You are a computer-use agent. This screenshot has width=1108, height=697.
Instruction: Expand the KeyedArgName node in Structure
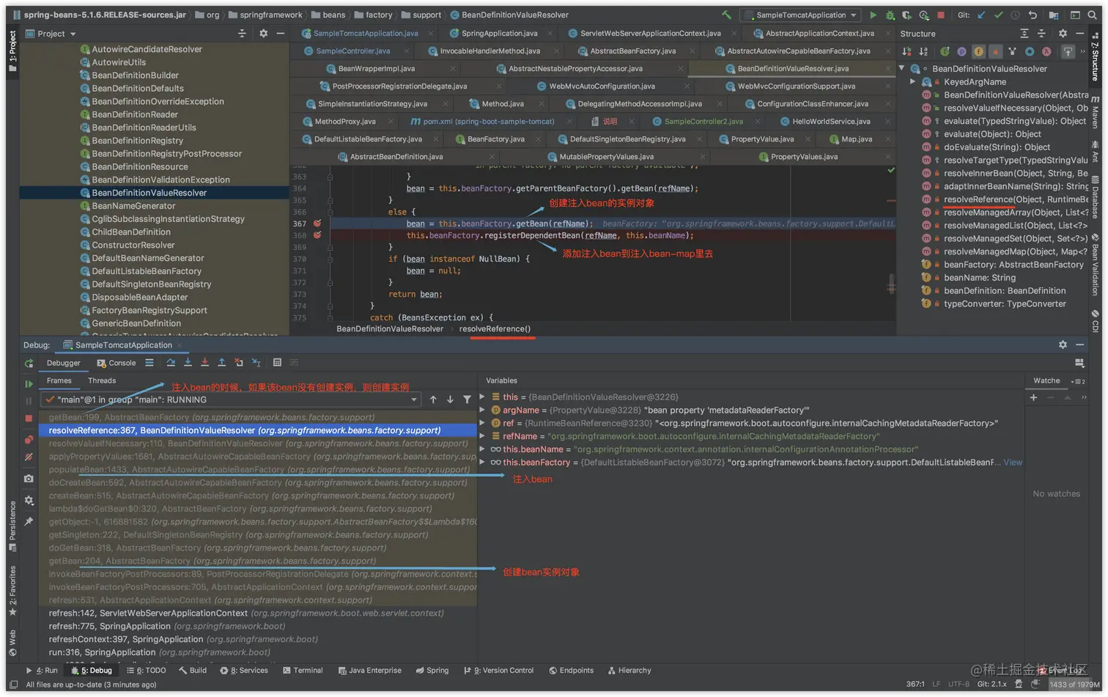(x=913, y=82)
